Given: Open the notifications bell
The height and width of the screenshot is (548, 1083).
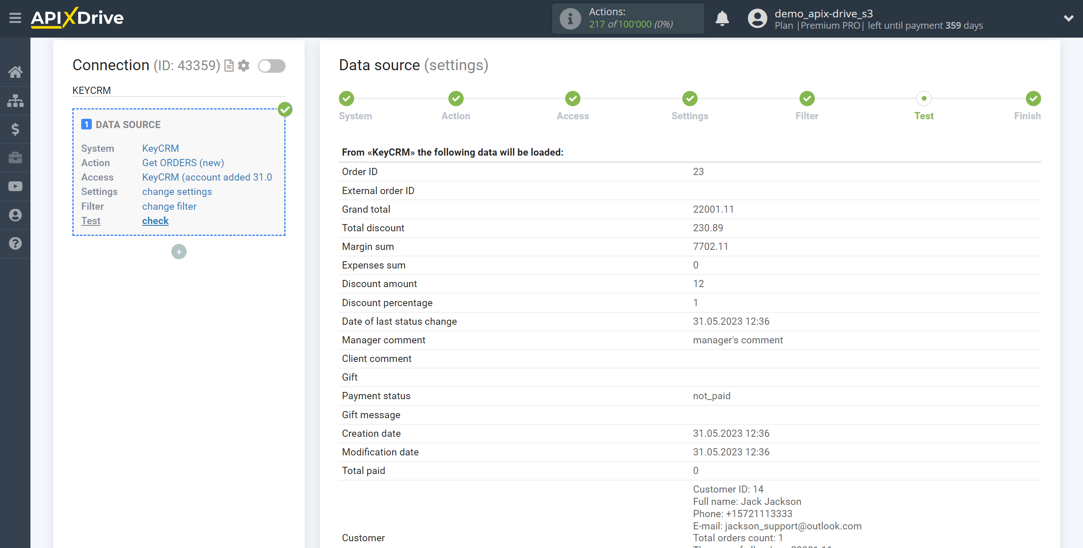Looking at the screenshot, I should pyautogui.click(x=722, y=19).
